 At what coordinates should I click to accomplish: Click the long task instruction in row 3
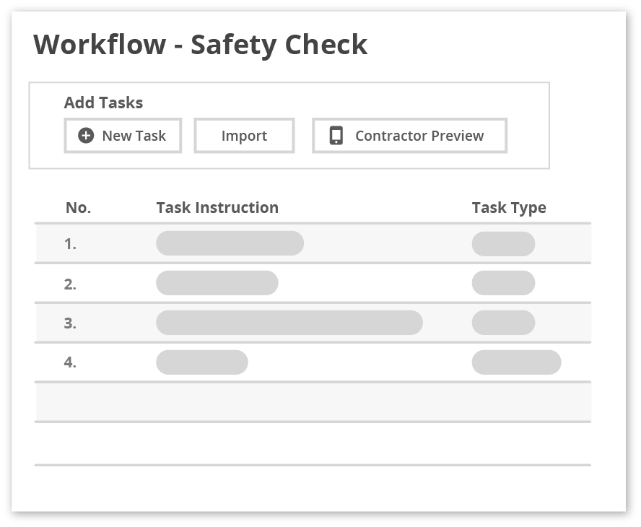[289, 323]
